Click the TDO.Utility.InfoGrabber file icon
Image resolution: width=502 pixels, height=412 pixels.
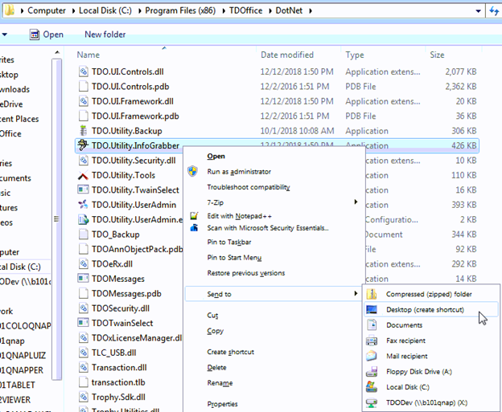coord(83,145)
